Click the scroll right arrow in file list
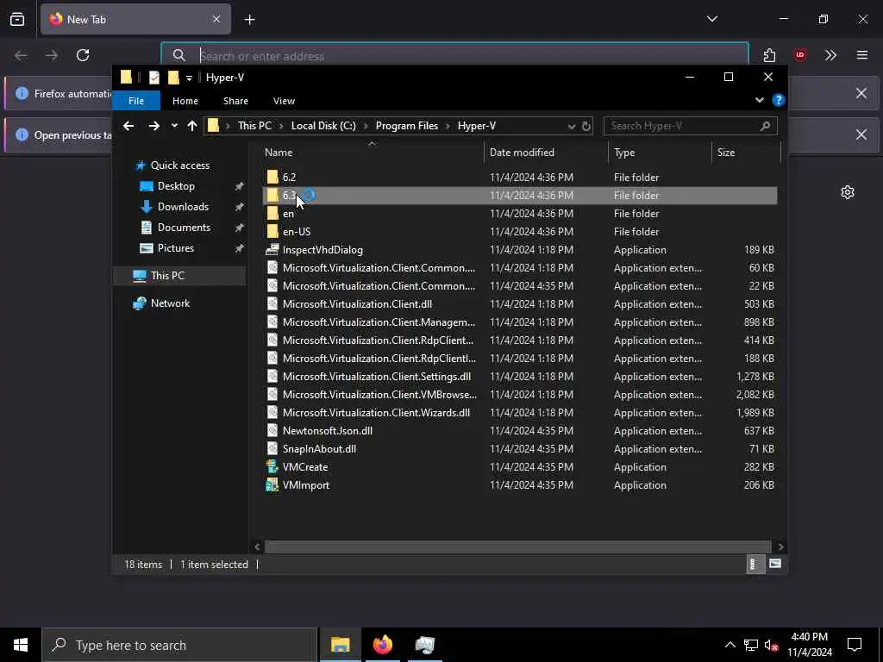Screen dimensions: 883x662 780,546
